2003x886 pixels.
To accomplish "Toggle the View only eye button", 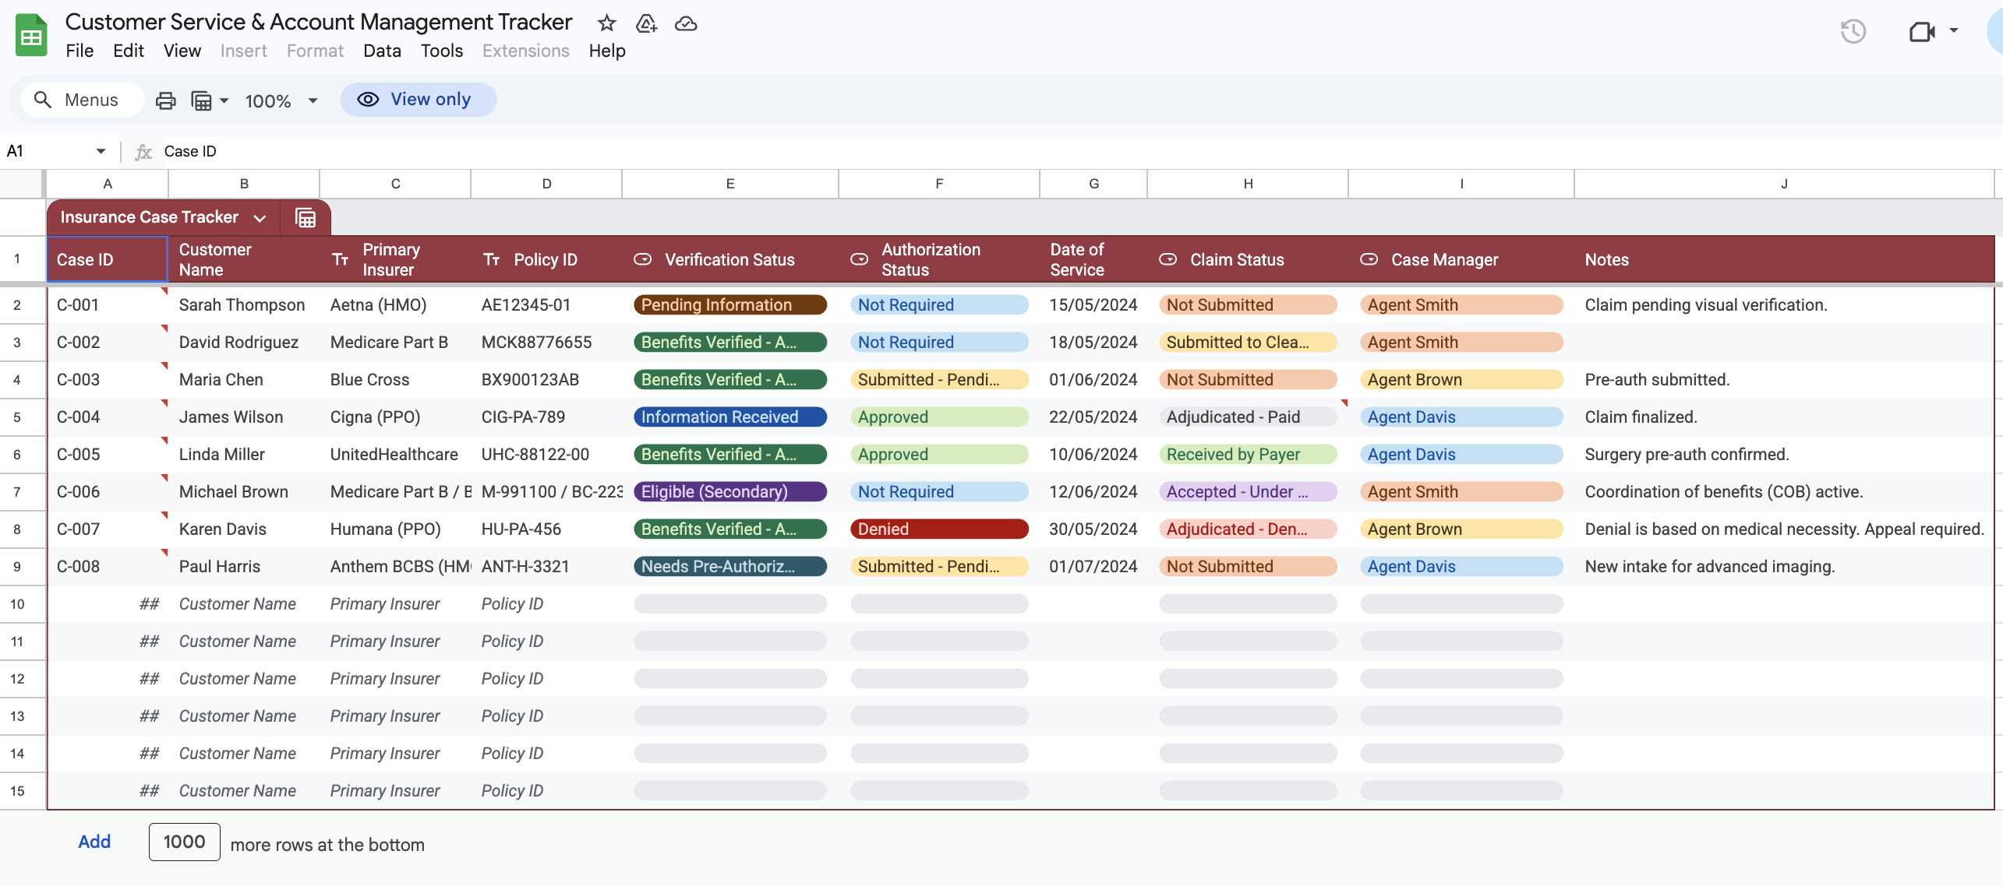I will tap(419, 100).
